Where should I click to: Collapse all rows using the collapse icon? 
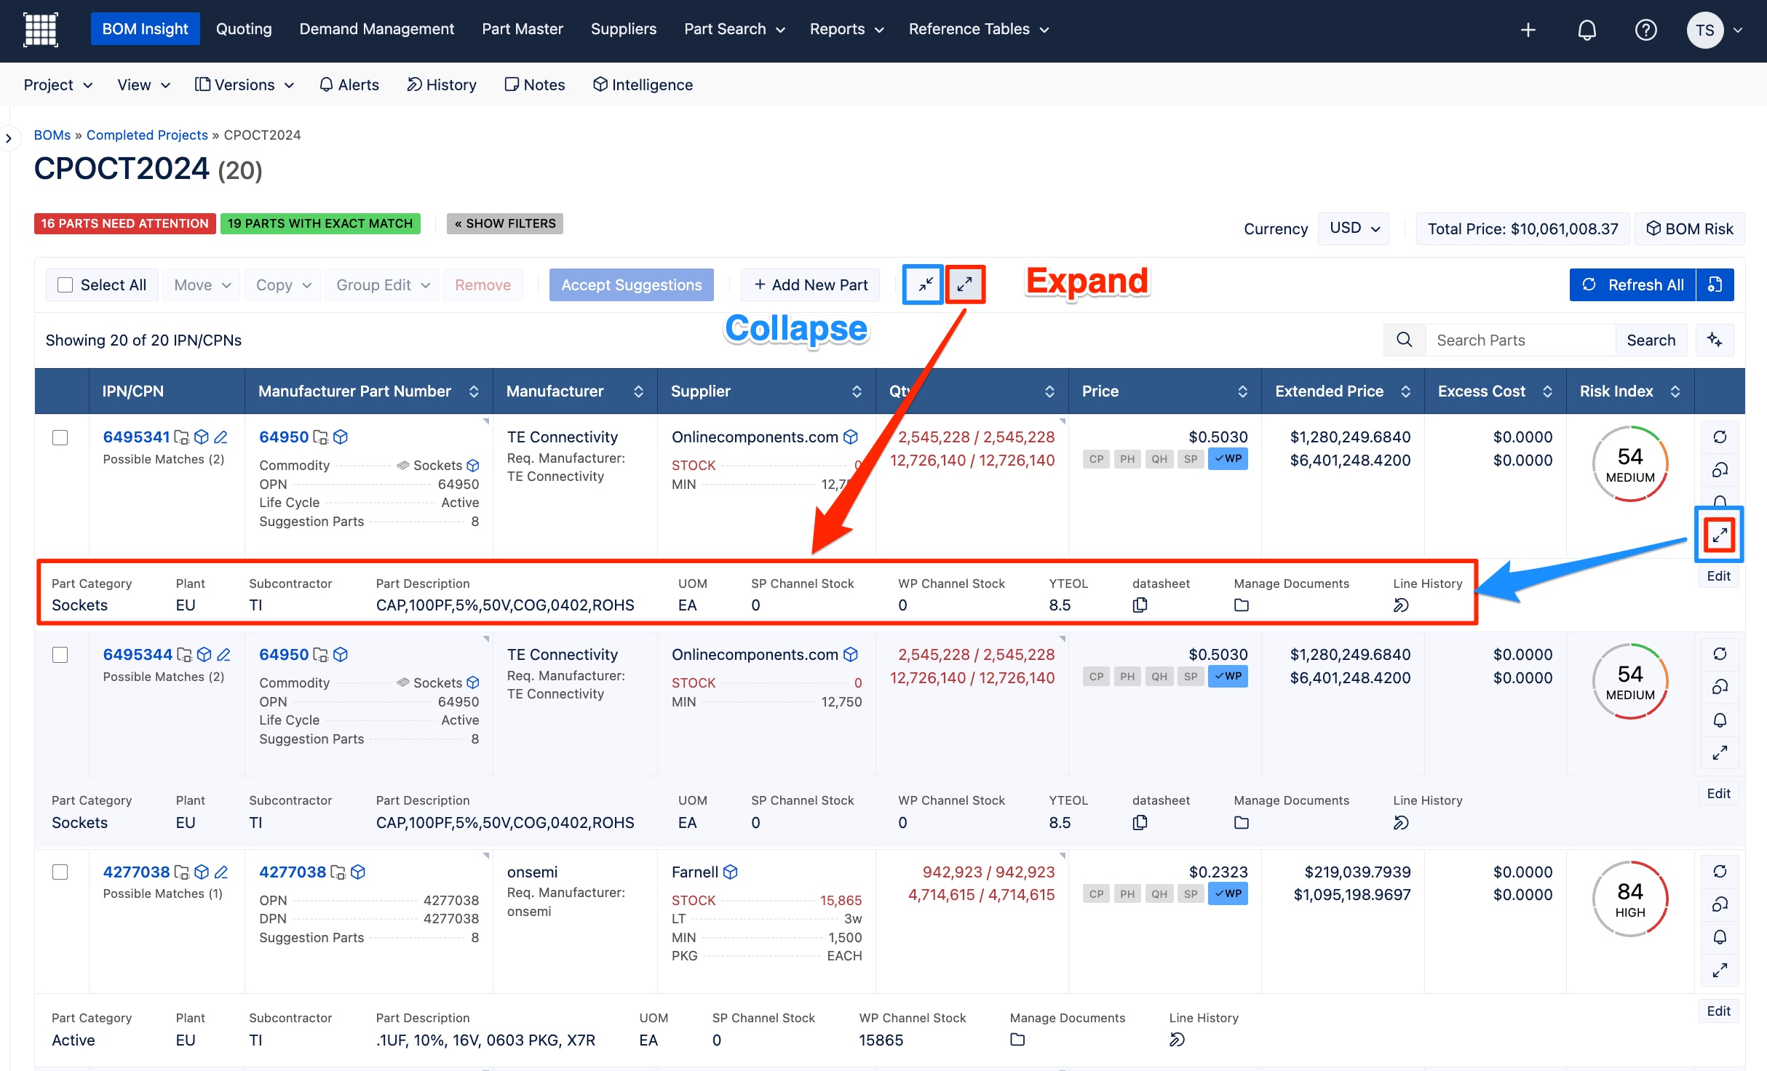tap(924, 284)
